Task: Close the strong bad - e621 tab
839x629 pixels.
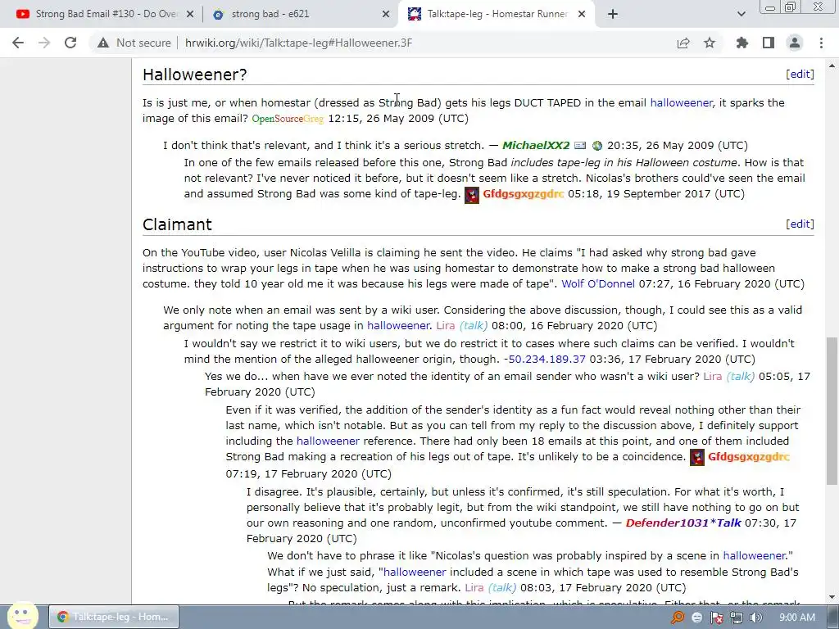Action: pos(386,15)
